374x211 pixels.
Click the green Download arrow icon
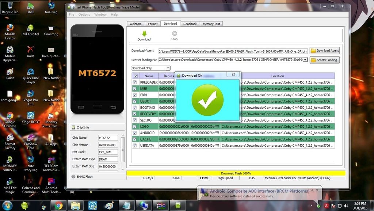144,34
